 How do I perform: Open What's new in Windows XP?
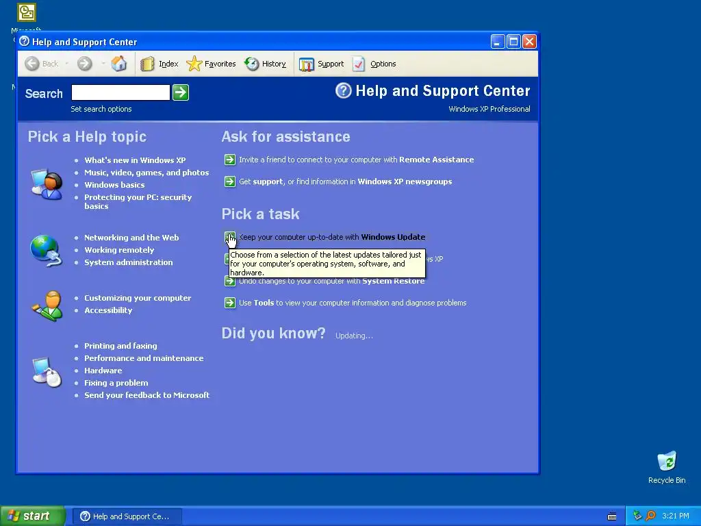coord(135,160)
